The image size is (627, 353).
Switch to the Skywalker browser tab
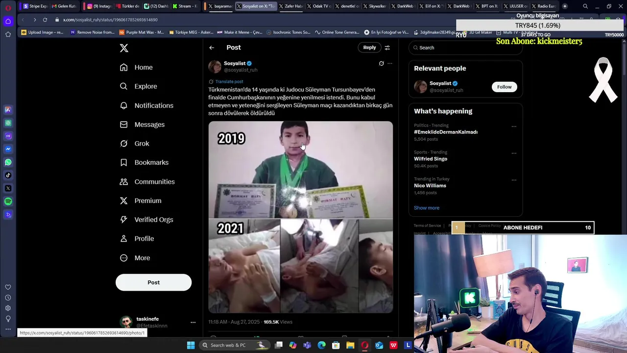pyautogui.click(x=374, y=6)
